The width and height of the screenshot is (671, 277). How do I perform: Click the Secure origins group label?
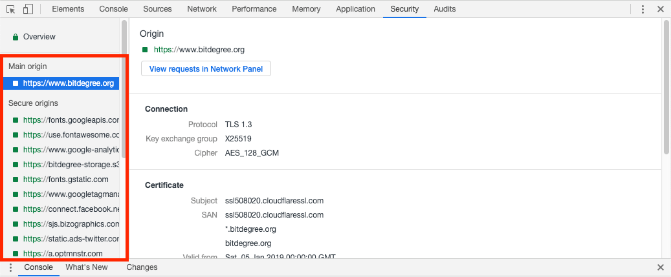coord(33,103)
